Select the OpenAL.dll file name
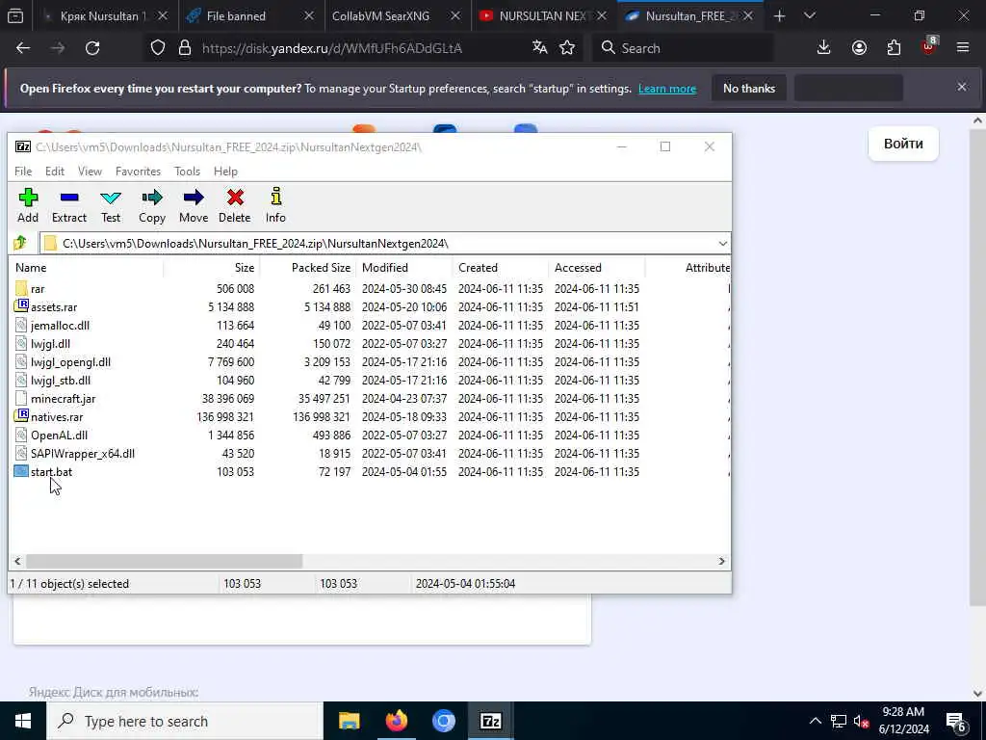986x740 pixels. point(59,435)
